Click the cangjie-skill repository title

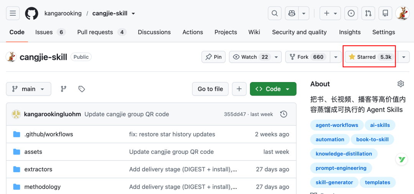(44, 57)
